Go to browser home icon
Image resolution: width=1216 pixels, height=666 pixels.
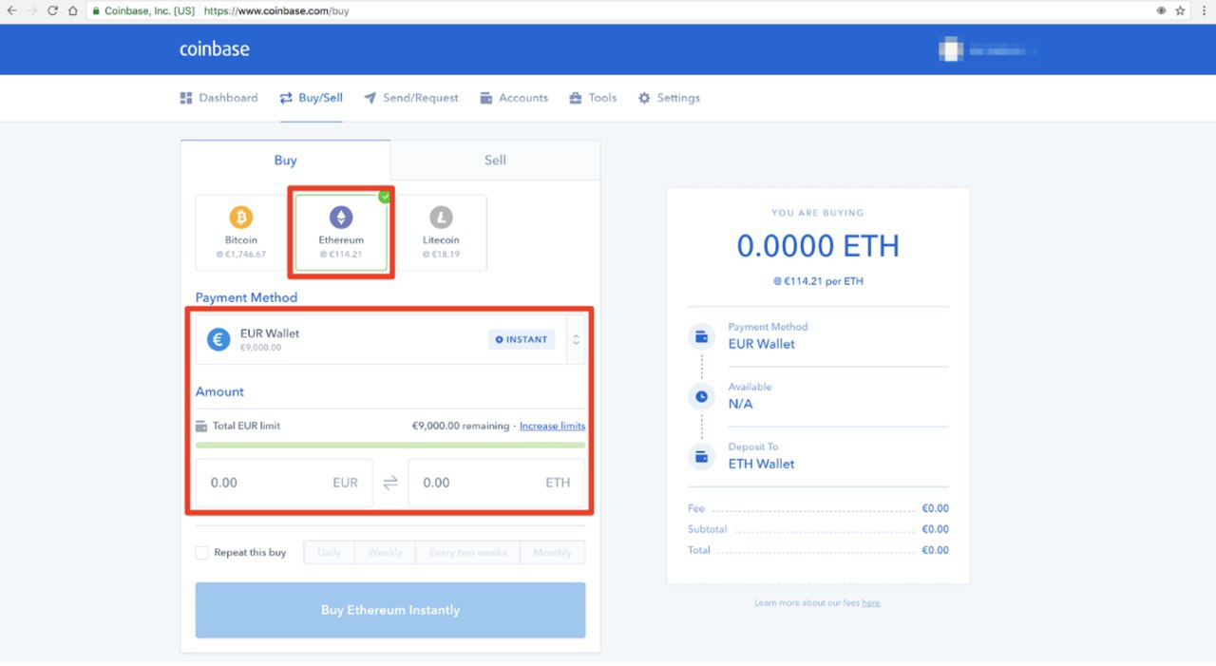(x=72, y=10)
